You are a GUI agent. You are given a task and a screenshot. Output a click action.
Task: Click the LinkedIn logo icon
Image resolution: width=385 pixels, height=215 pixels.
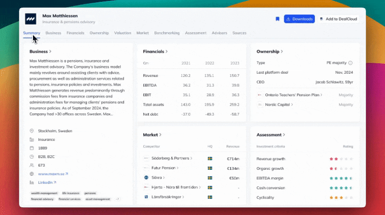(x=32, y=182)
